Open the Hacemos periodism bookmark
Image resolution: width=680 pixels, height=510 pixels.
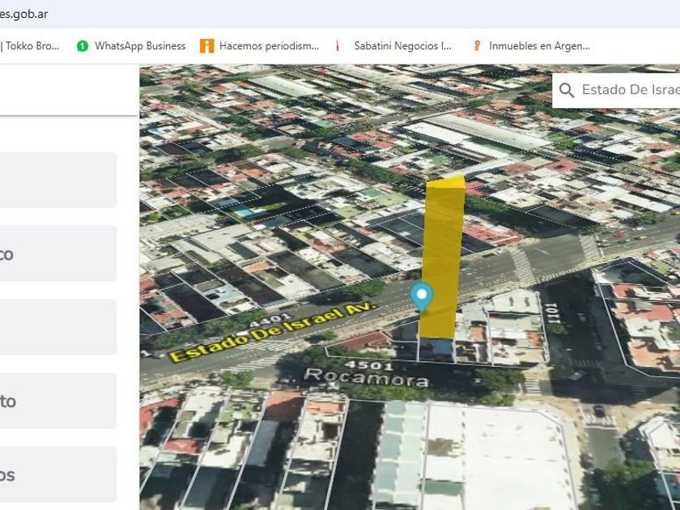point(269,46)
